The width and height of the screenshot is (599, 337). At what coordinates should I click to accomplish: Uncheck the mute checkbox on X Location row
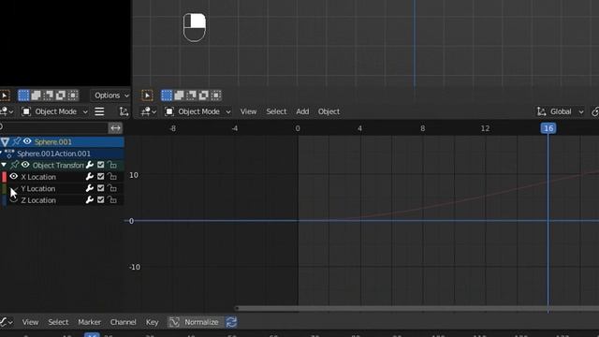click(x=101, y=177)
